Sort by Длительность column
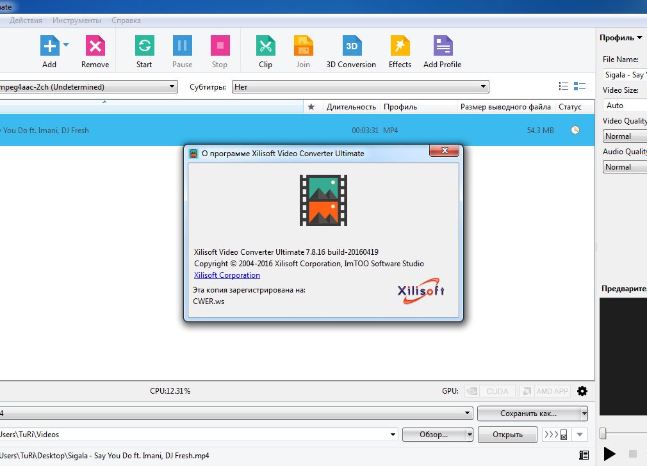This screenshot has height=466, width=647. click(351, 107)
